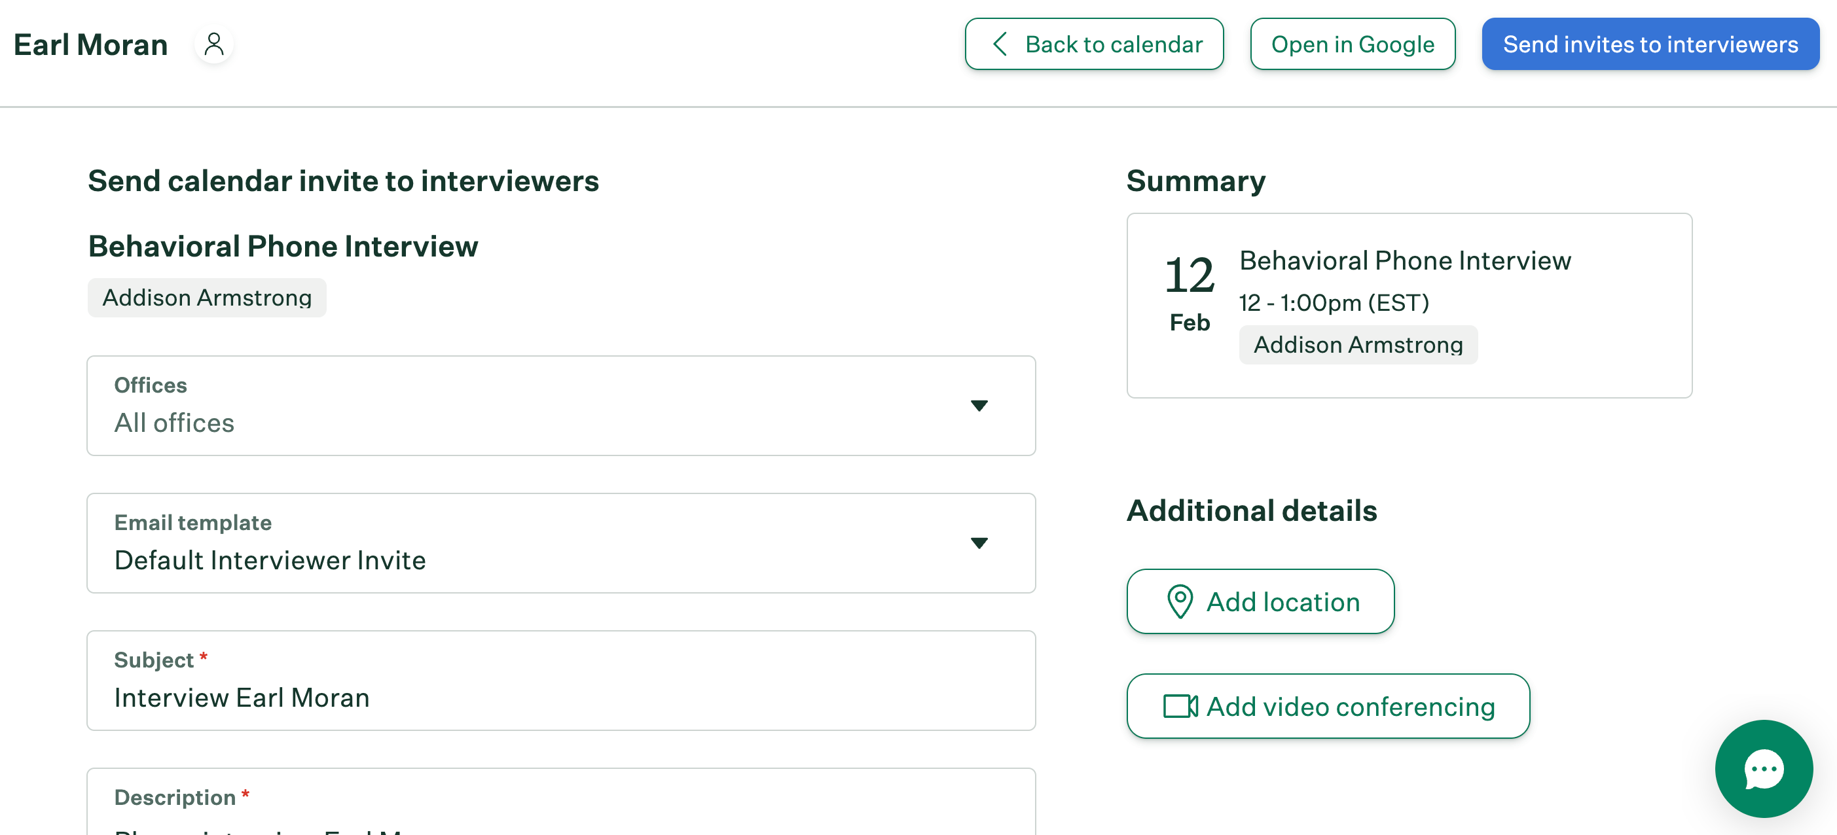
Task: Click the back chevron arrow icon
Action: [x=1000, y=44]
